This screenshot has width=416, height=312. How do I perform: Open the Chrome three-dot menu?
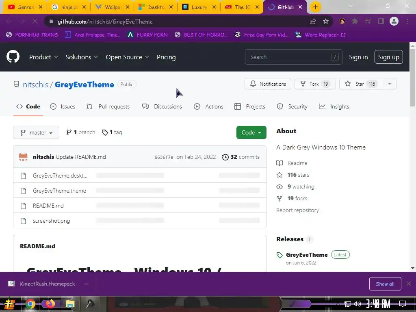click(407, 22)
